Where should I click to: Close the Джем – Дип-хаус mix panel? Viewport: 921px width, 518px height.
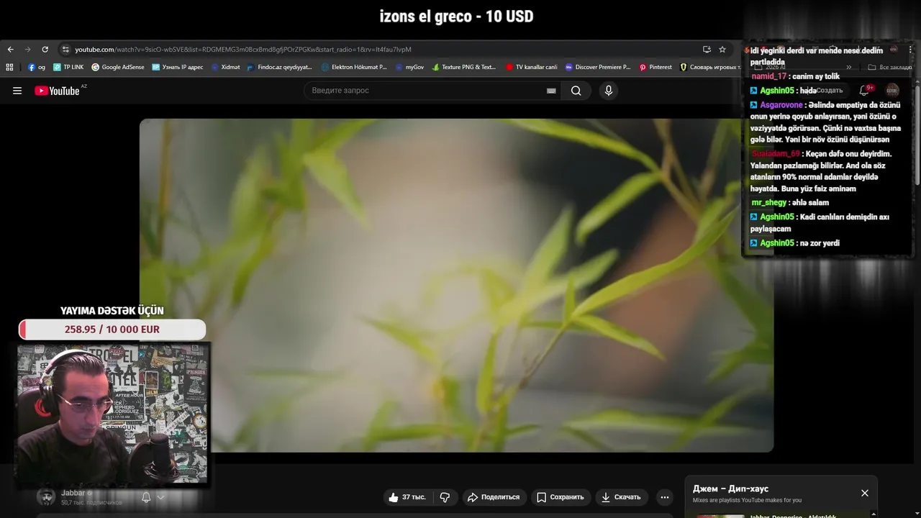[865, 493]
